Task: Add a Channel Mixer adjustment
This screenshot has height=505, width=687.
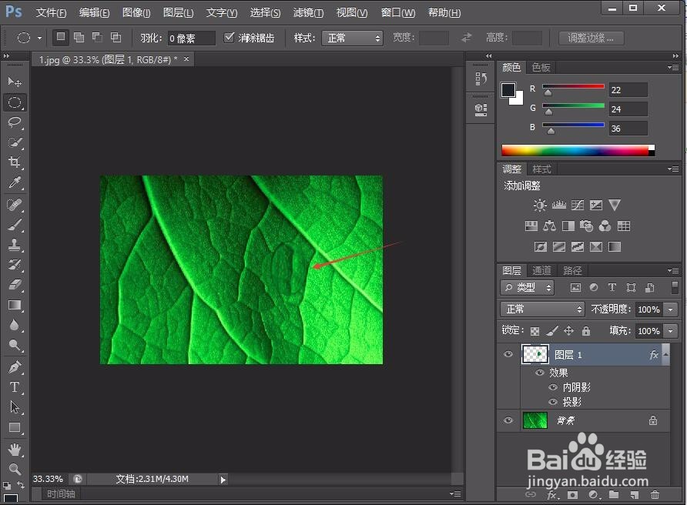Action: 605,226
